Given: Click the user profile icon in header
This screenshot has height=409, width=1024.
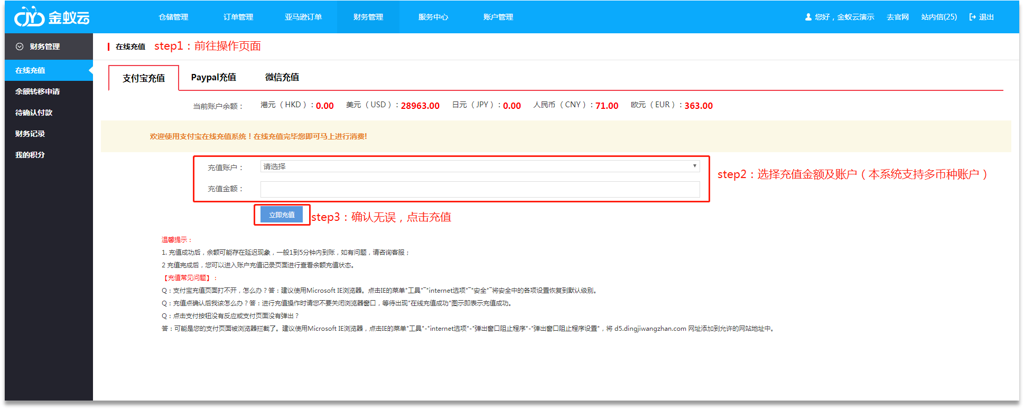Looking at the screenshot, I should 808,17.
